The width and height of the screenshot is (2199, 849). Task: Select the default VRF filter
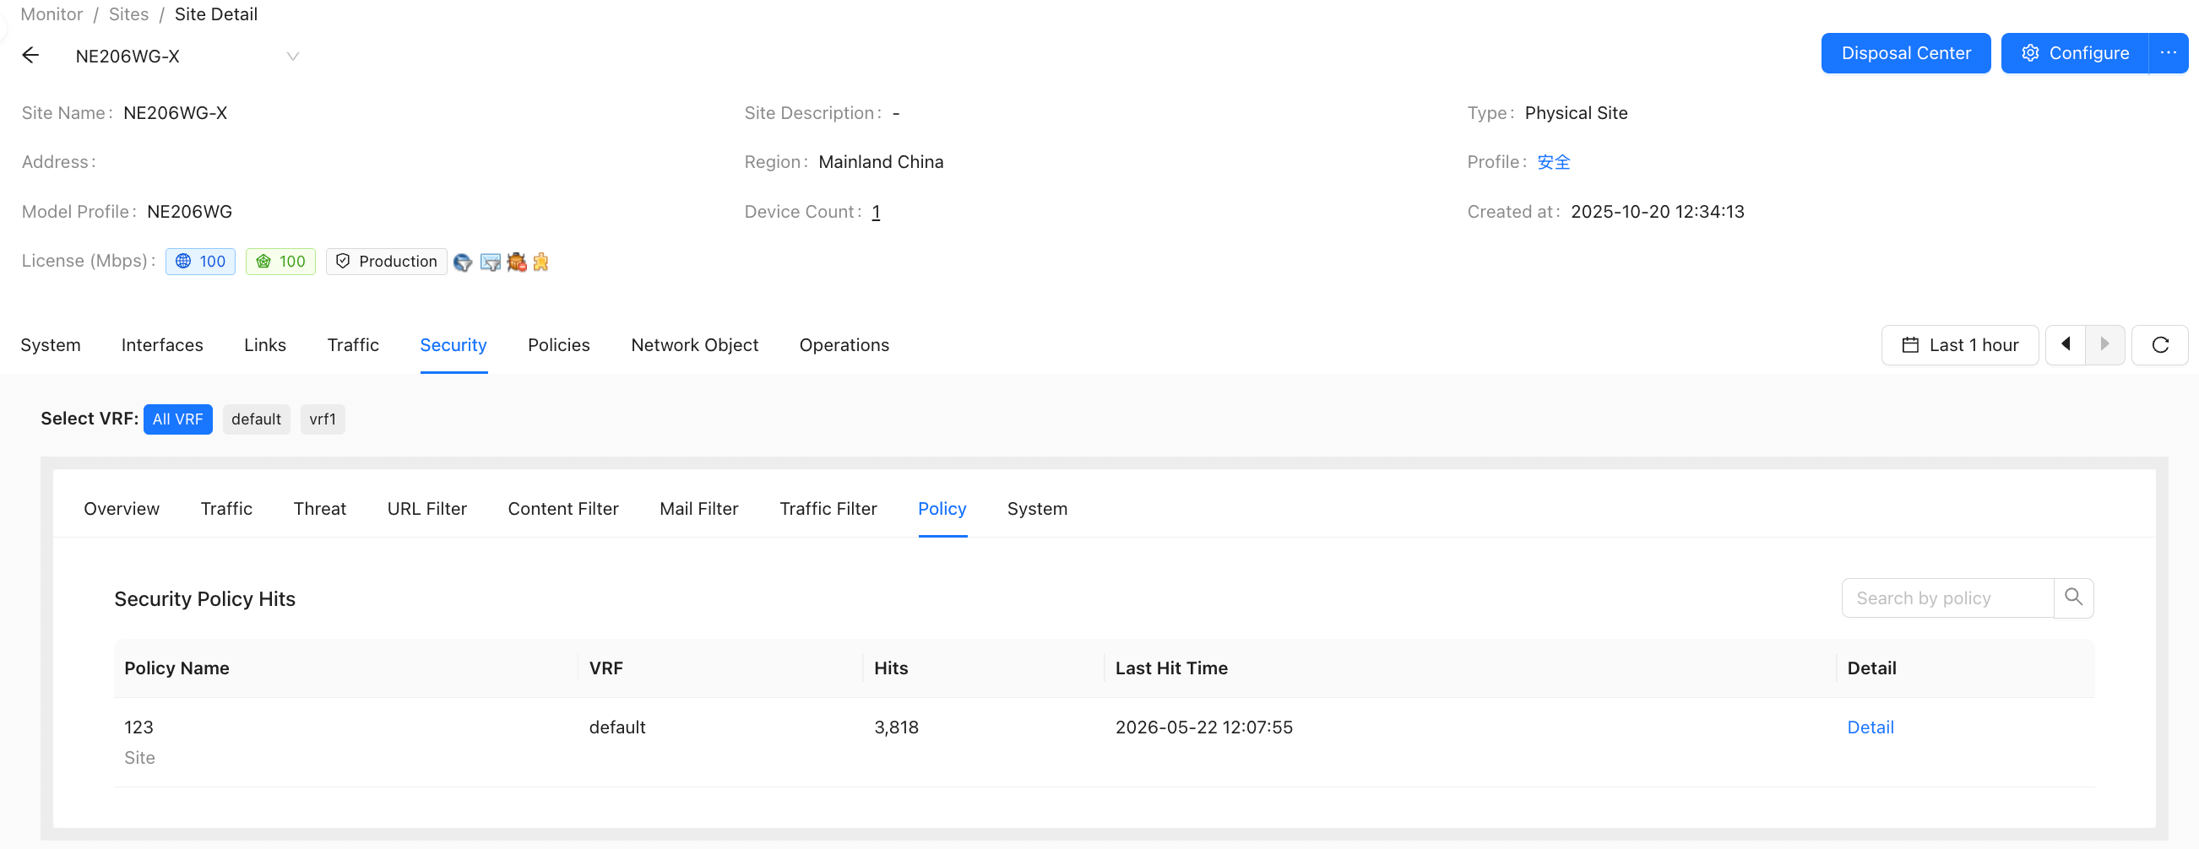point(256,419)
